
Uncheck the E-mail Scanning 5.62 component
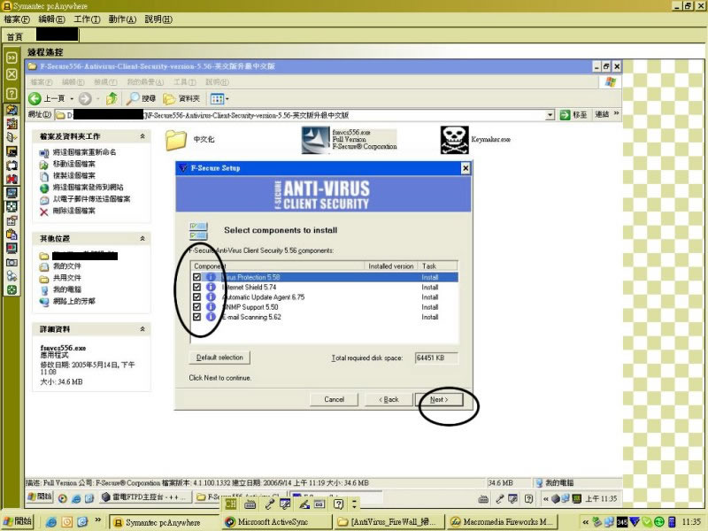[x=196, y=317]
